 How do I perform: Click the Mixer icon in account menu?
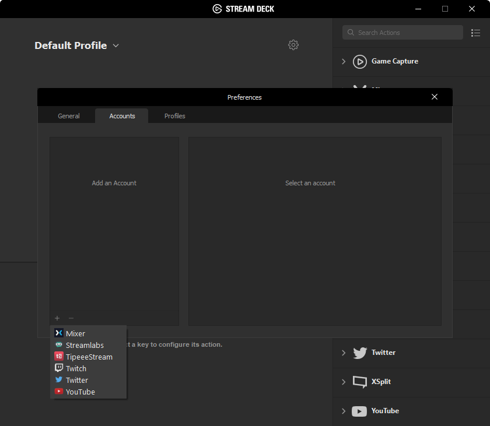tap(59, 333)
